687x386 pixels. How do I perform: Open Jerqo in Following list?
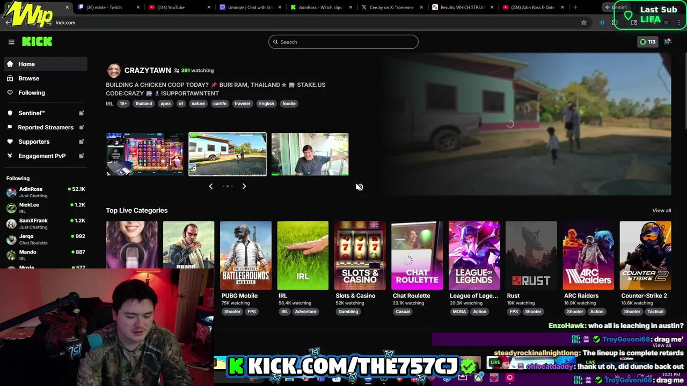(x=46, y=239)
